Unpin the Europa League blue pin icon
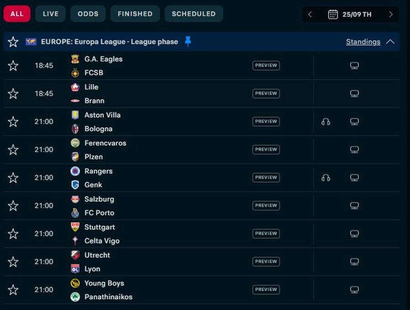The height and width of the screenshot is (310, 410). [188, 41]
